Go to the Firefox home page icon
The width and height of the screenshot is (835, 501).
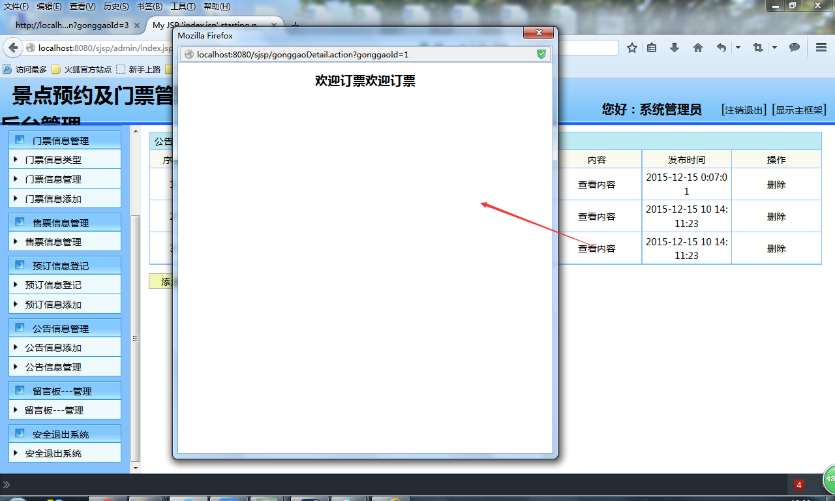(698, 48)
